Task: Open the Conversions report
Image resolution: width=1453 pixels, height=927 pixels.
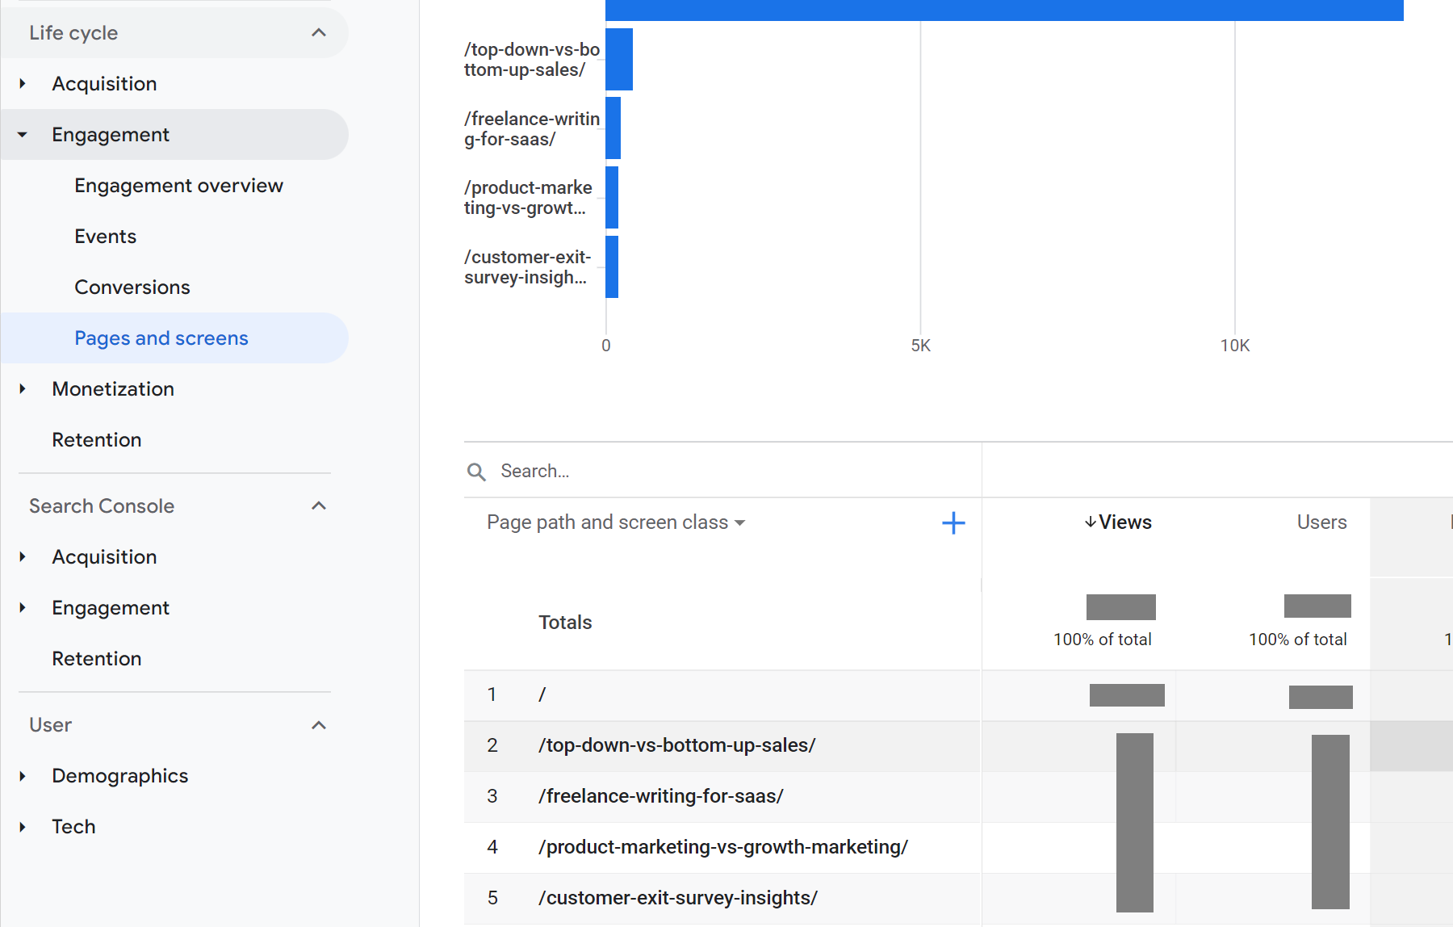Action: pos(132,287)
